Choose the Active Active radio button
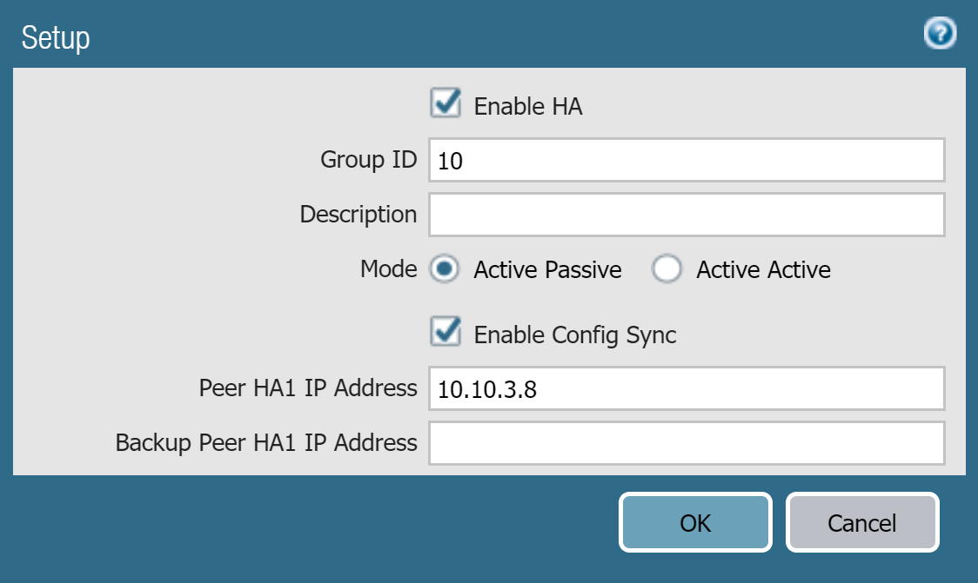The height and width of the screenshot is (583, 978). tap(667, 269)
